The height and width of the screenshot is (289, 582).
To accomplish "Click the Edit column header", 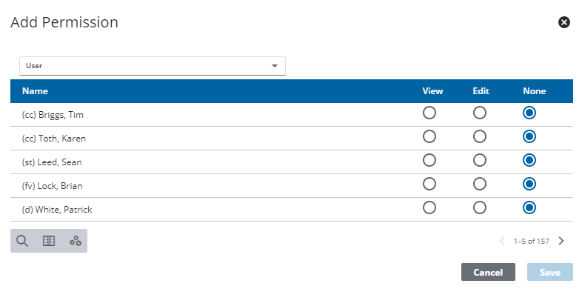I will pos(481,91).
